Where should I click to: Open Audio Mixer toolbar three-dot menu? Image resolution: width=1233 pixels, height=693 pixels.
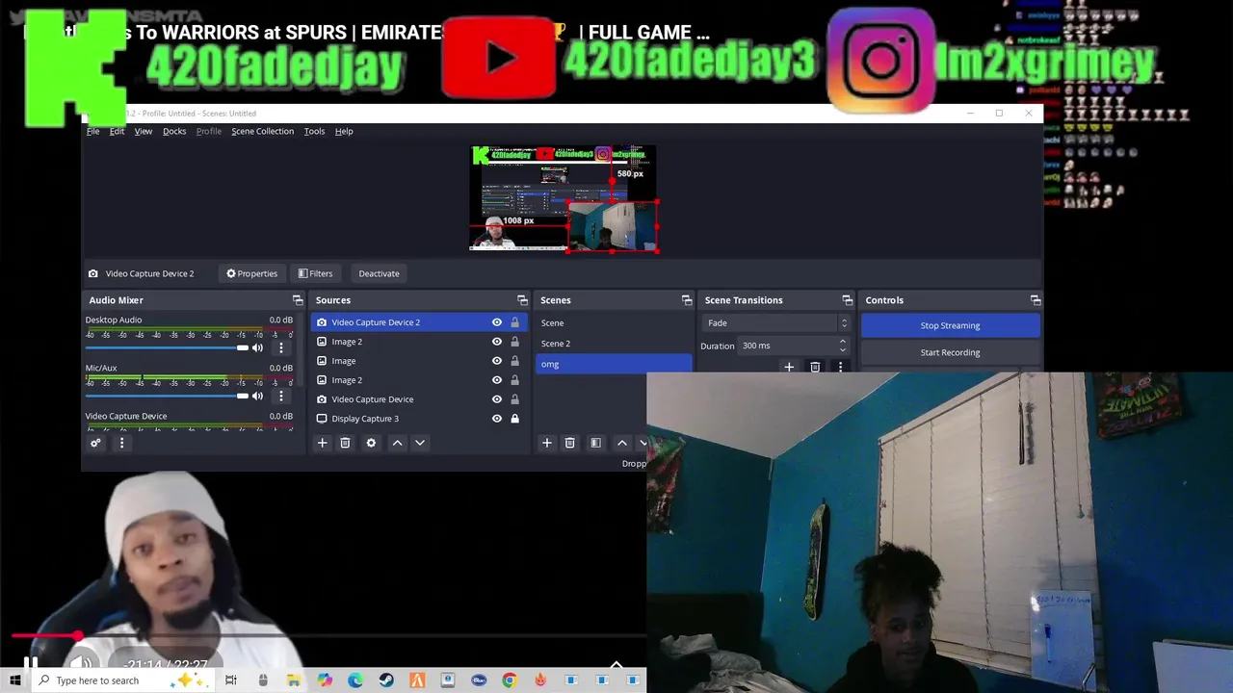(x=121, y=443)
